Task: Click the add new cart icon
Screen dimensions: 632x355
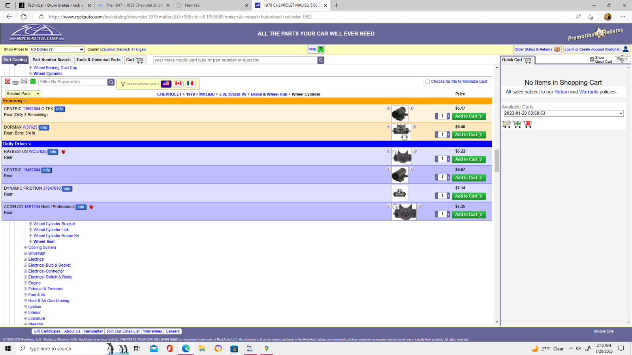Action: (517, 124)
